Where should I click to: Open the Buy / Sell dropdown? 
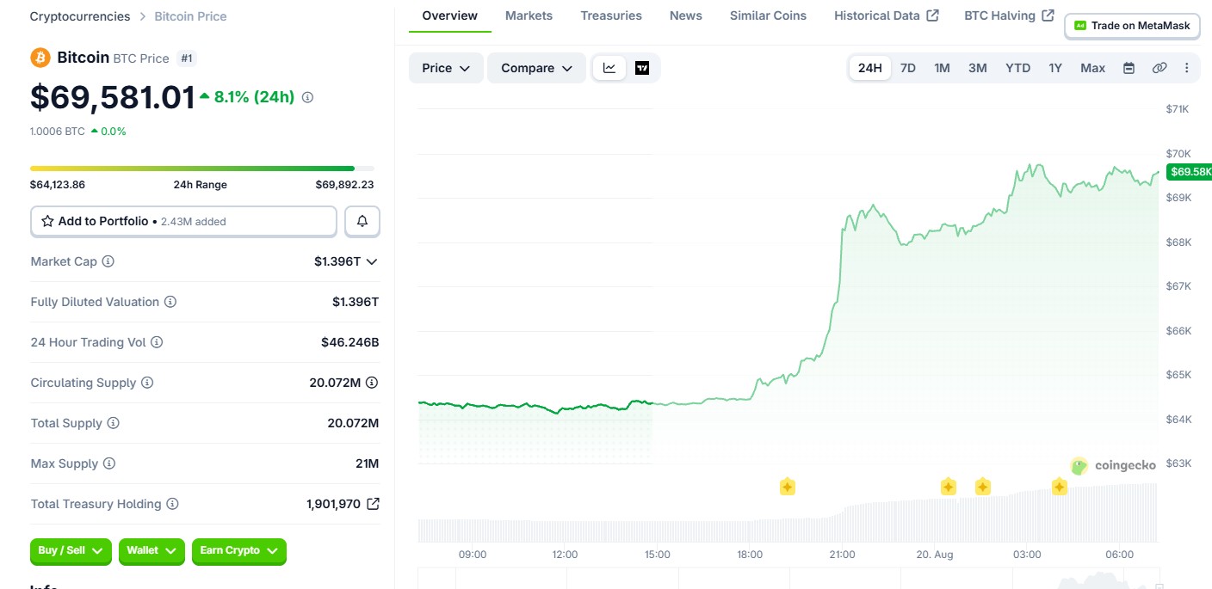(x=71, y=550)
